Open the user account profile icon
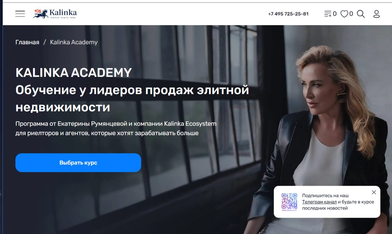 click(377, 14)
